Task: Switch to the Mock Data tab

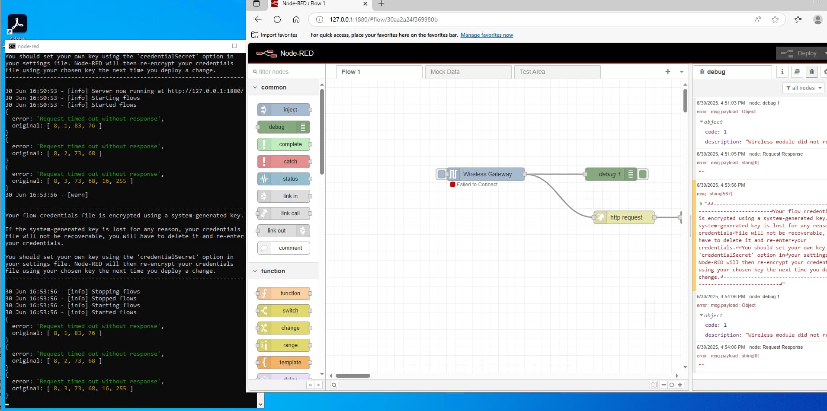Action: 468,72
